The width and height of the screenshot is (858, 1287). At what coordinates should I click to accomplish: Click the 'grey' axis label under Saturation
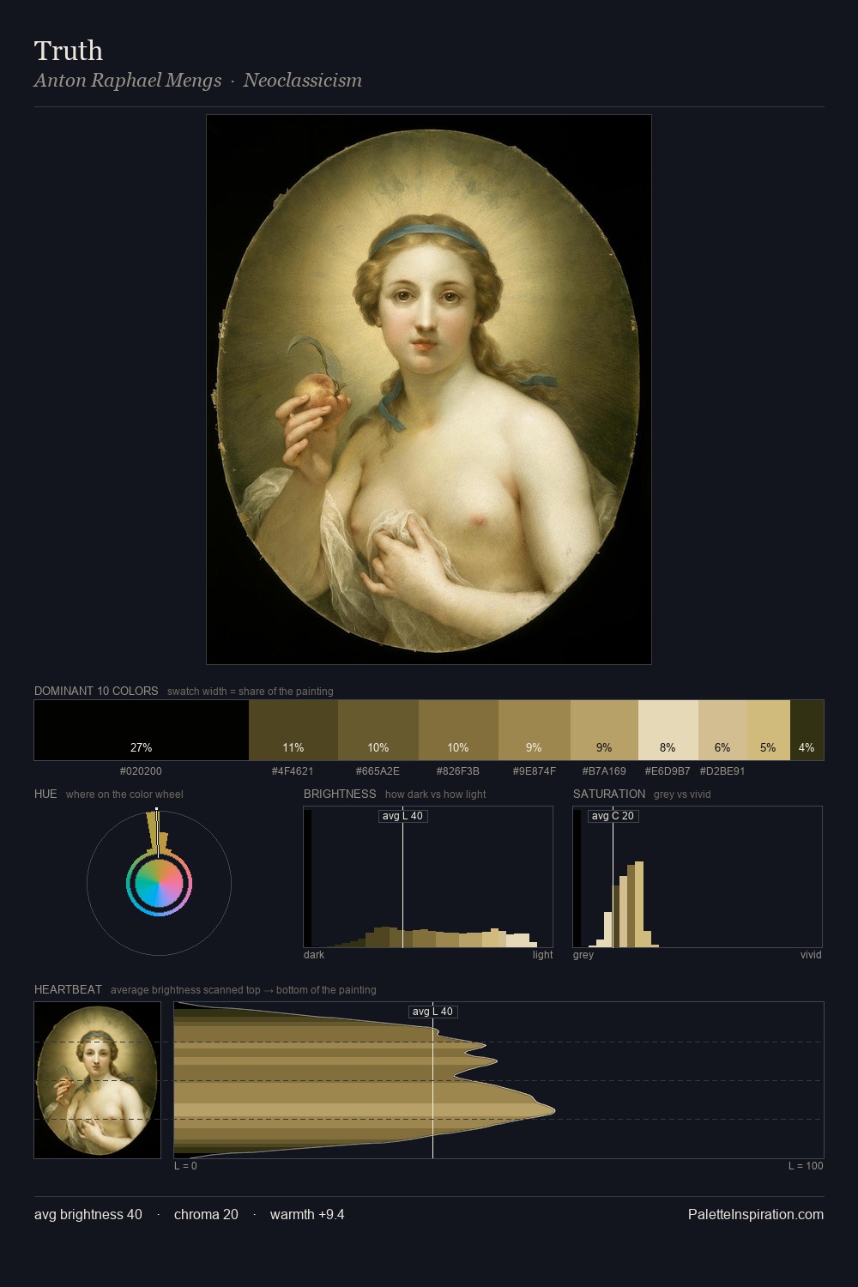point(583,955)
